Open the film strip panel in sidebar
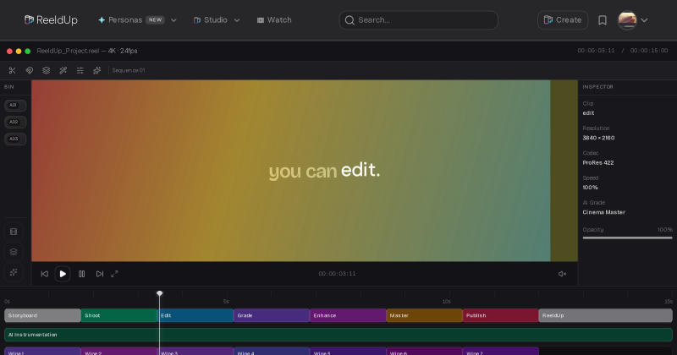The image size is (677, 355). click(x=14, y=232)
